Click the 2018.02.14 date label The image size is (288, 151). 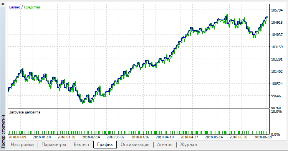point(91,137)
